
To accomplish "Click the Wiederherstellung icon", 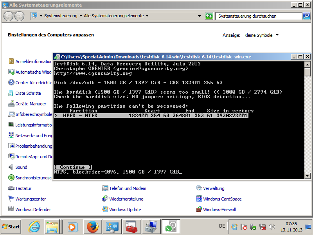I will [105, 199].
